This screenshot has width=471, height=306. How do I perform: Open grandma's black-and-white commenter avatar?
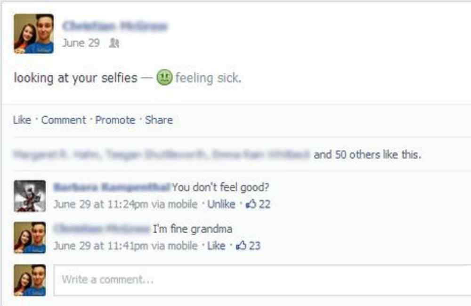point(30,196)
